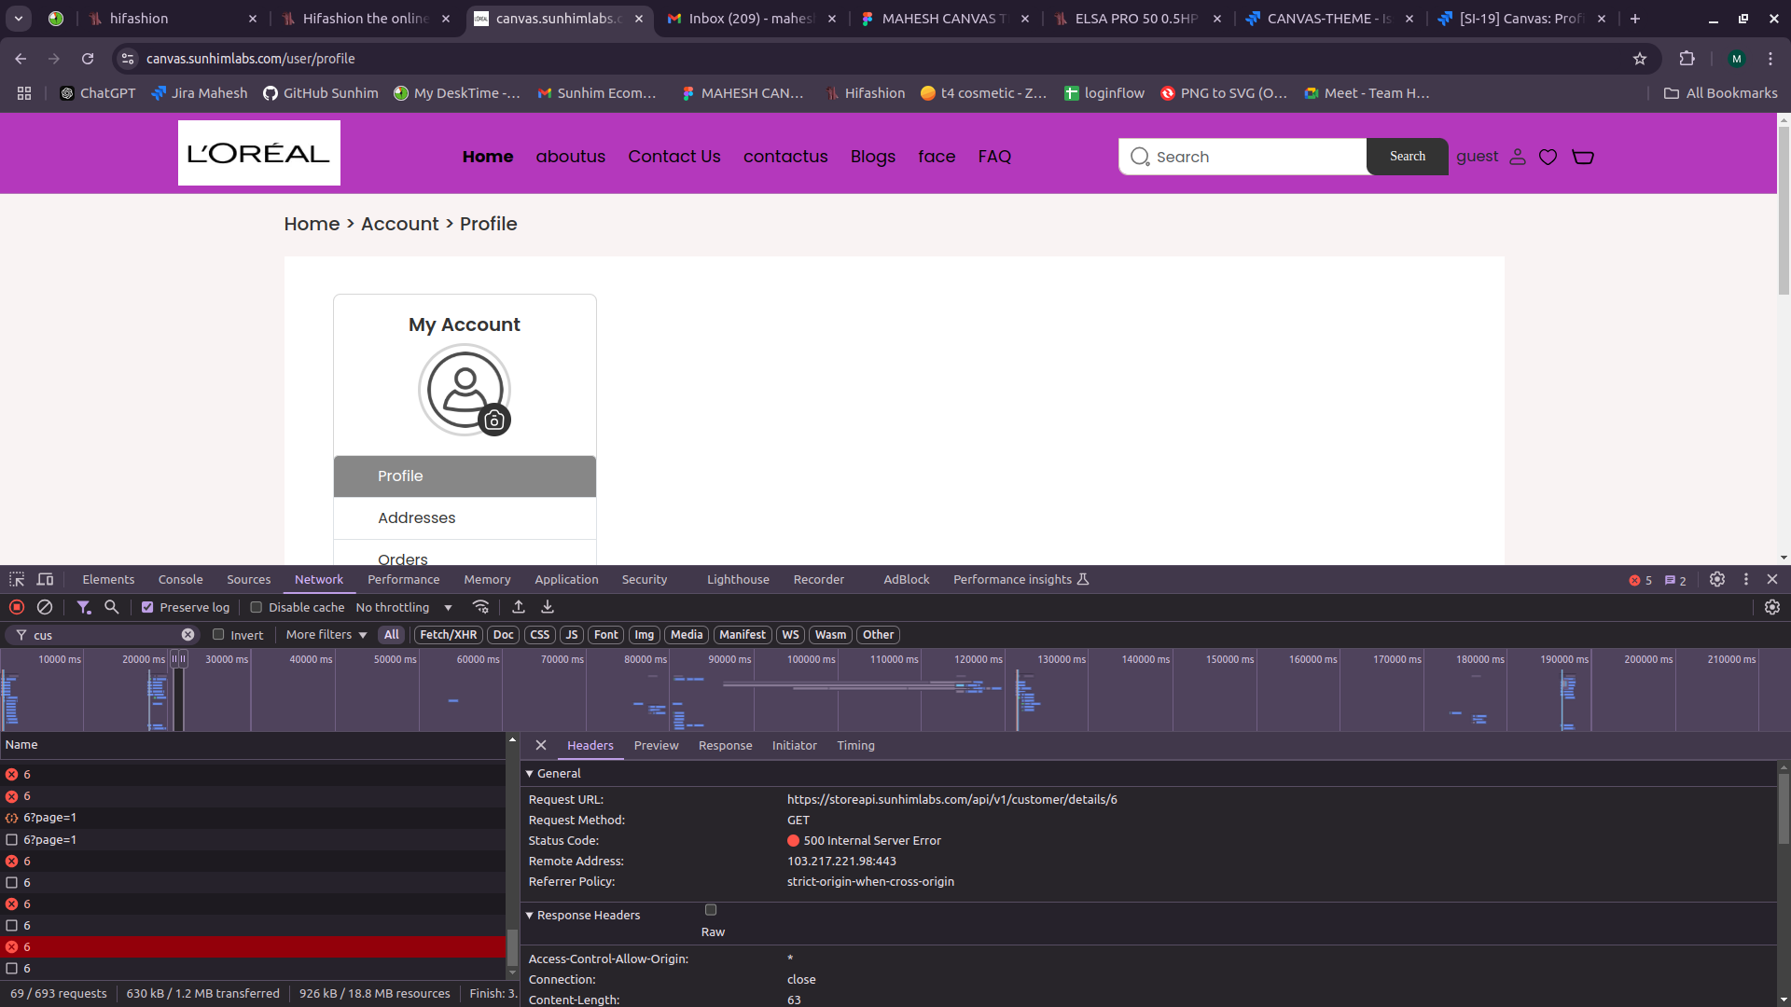Open the Chrome three-dot menu
This screenshot has height=1007, width=1791.
click(1770, 59)
